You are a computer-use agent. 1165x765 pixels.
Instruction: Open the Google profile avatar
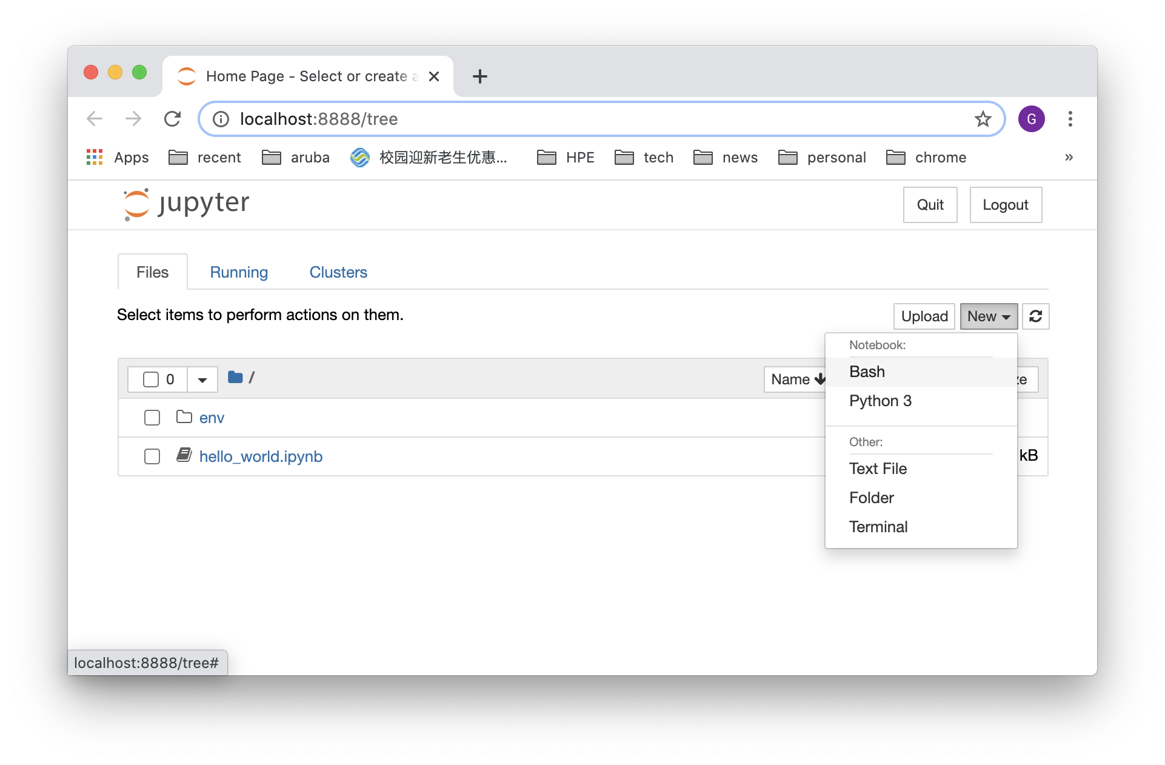point(1031,119)
